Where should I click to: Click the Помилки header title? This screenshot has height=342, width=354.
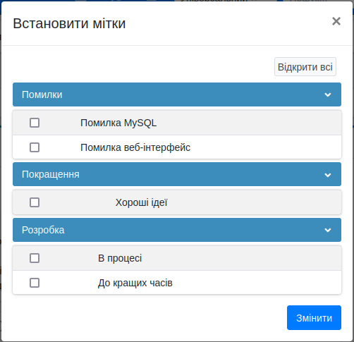42,94
